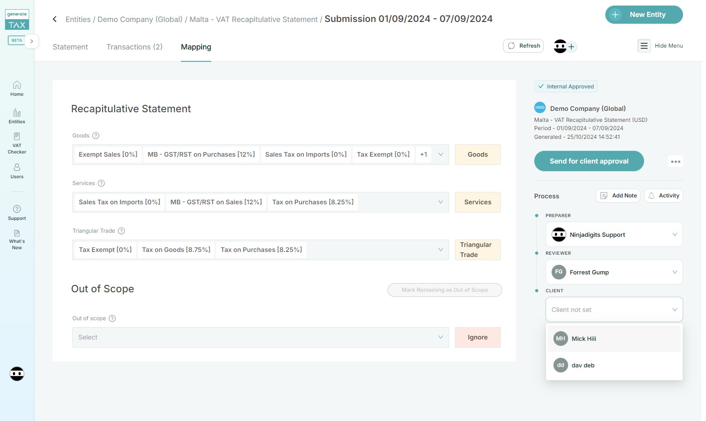This screenshot has height=421, width=706.
Task: Open the three-dots more options menu
Action: click(x=675, y=161)
